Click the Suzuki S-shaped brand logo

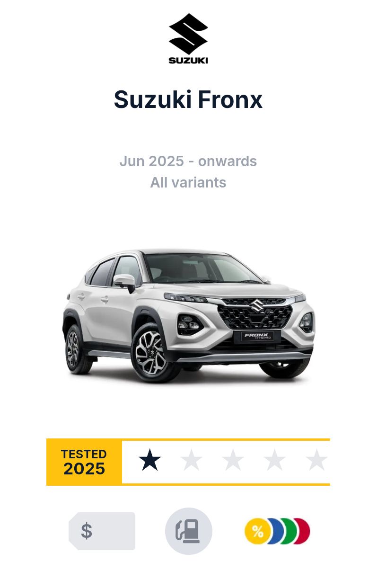(x=188, y=34)
